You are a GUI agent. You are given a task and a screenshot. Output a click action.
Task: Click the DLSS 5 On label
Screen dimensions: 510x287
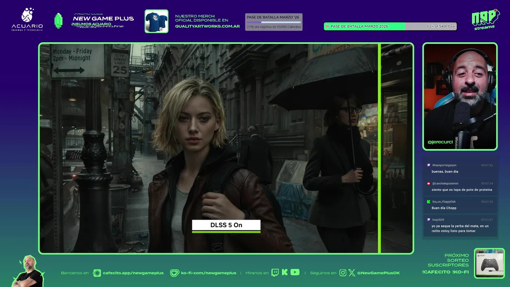pos(226,225)
